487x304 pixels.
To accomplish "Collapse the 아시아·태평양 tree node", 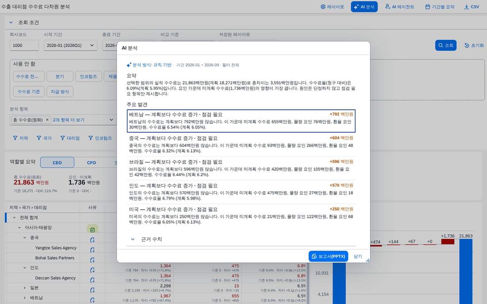I will coord(19,227).
